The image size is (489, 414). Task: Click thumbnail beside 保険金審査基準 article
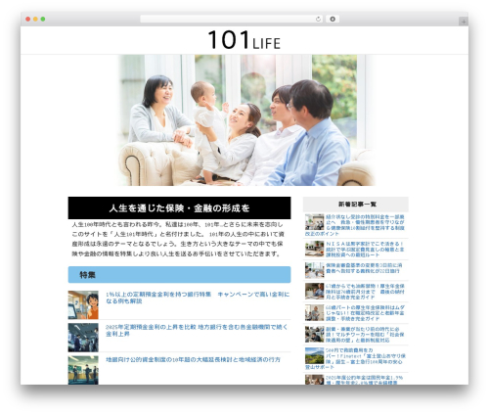pyautogui.click(x=315, y=270)
